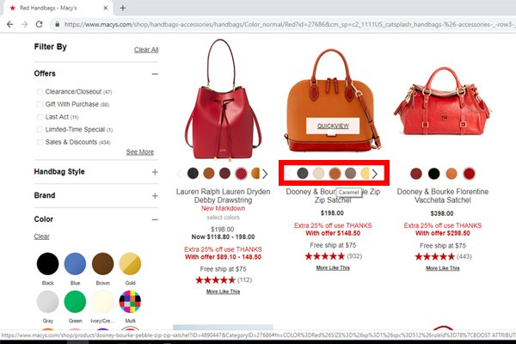The width and height of the screenshot is (516, 344).
Task: Close the Red Handbags tab
Action: coord(106,8)
